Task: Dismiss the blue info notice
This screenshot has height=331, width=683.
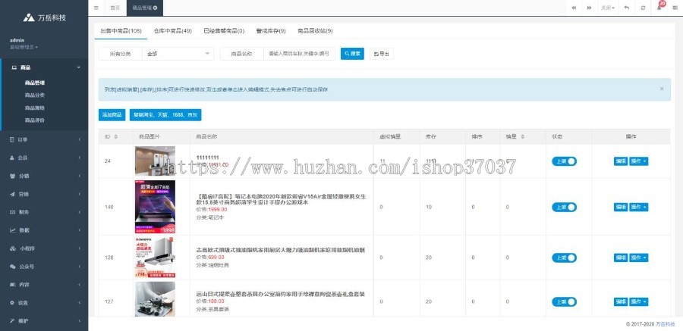Action: [x=662, y=89]
